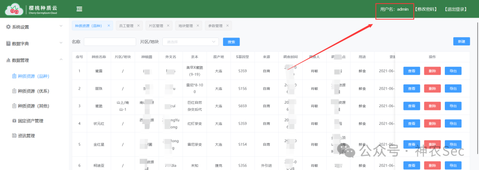This screenshot has height=170, width=479.
Task: Switch to the 地块管理 tab
Action: click(x=186, y=26)
